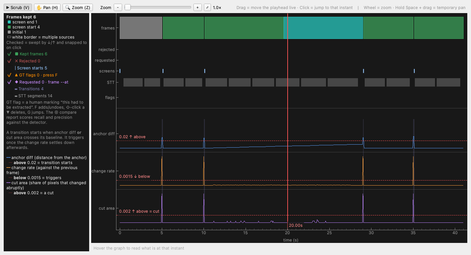Click the screen start marker at 0s
The width and height of the screenshot is (471, 255).
click(120, 71)
